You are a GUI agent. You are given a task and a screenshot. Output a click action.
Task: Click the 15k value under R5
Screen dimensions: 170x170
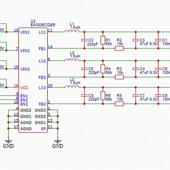tap(120, 99)
